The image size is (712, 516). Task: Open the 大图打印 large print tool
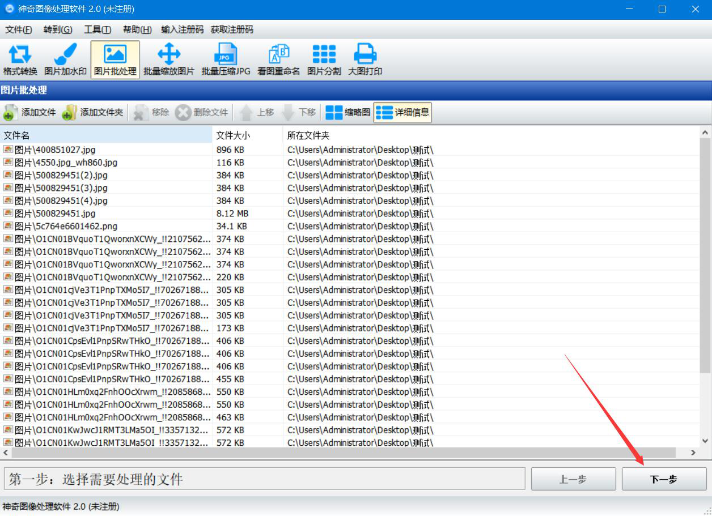365,60
